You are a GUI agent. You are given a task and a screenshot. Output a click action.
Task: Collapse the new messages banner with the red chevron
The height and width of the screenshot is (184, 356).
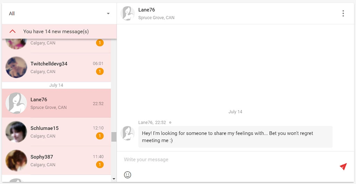(x=13, y=32)
